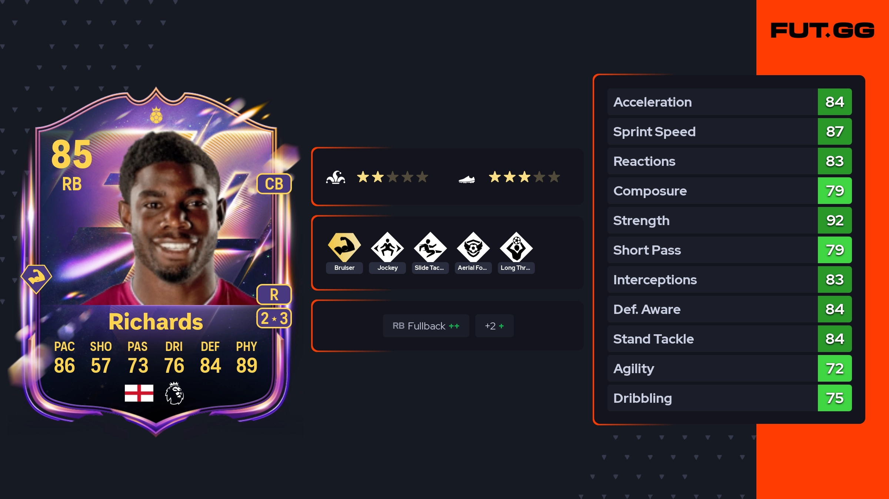
Task: Click the RB Fullback ++ role chip
Action: click(x=426, y=326)
